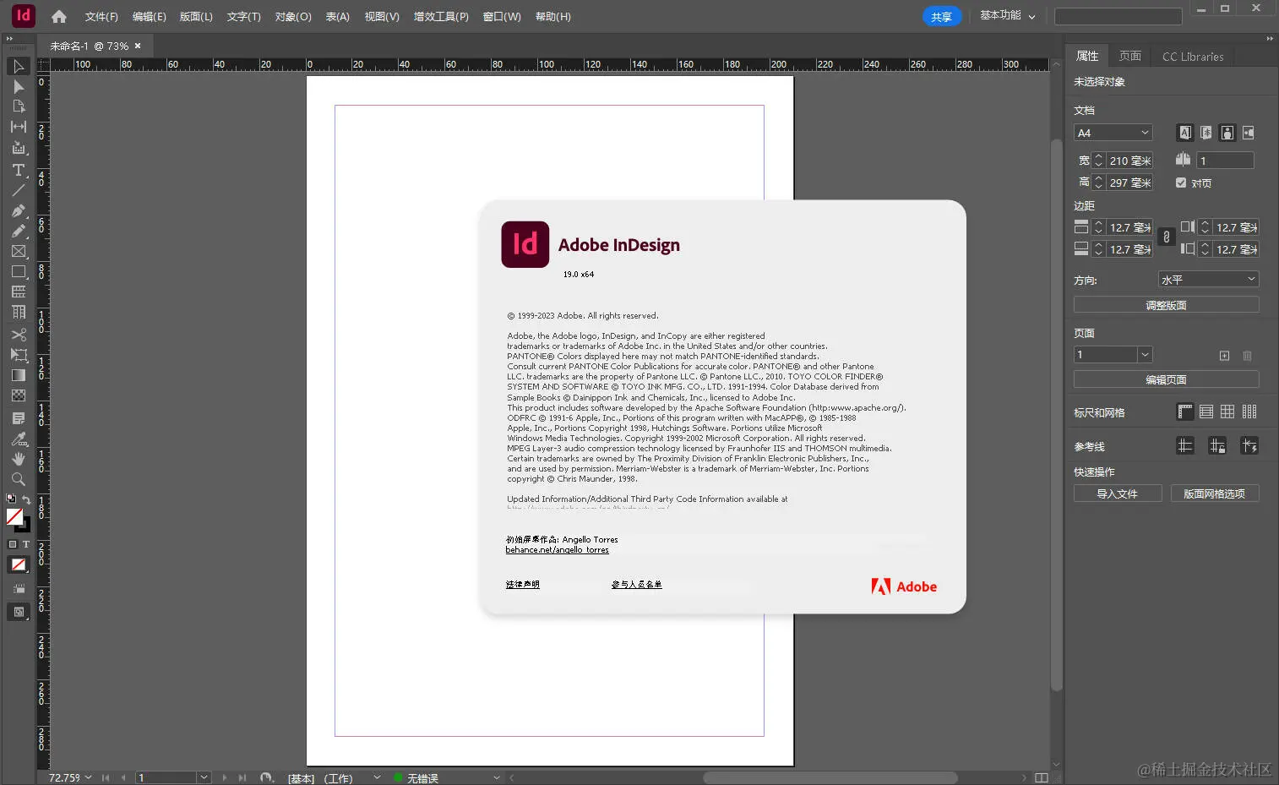Open the behance.net/angello_torres link

[x=557, y=550]
